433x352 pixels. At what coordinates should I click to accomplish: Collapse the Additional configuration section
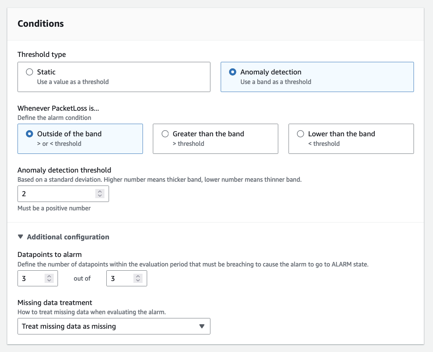(x=21, y=237)
